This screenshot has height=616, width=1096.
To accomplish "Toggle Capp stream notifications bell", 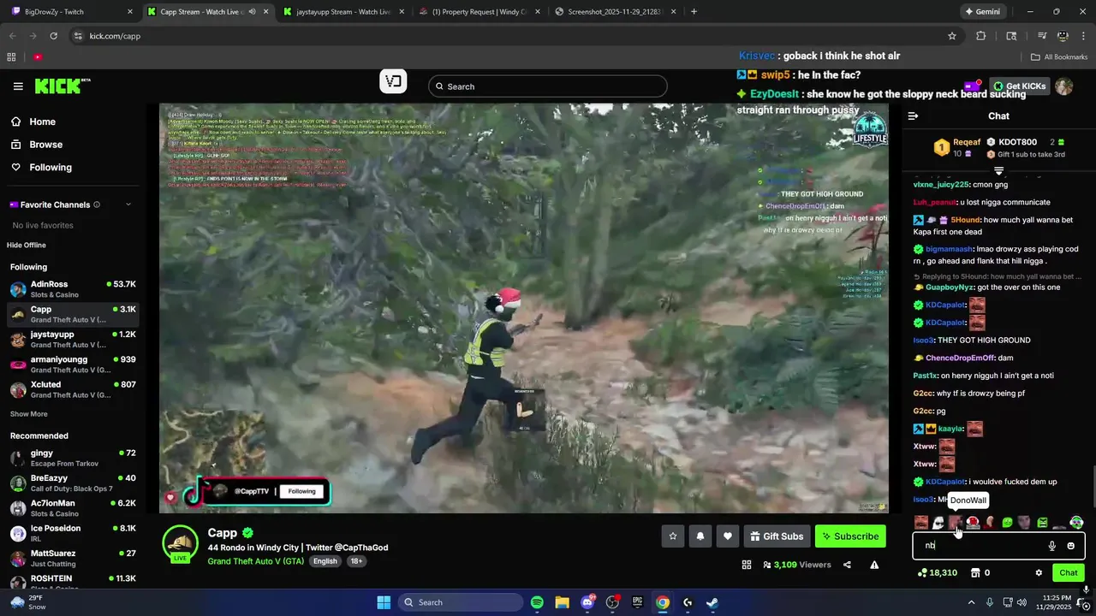I will (700, 536).
